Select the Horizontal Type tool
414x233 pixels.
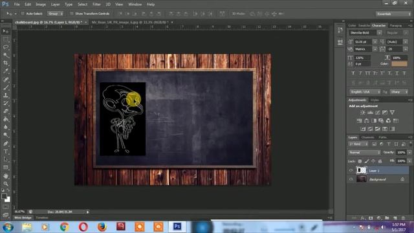(6, 151)
